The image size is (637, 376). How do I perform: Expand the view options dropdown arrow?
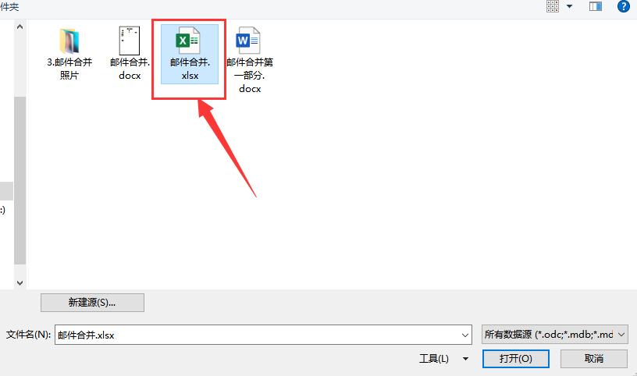(570, 6)
